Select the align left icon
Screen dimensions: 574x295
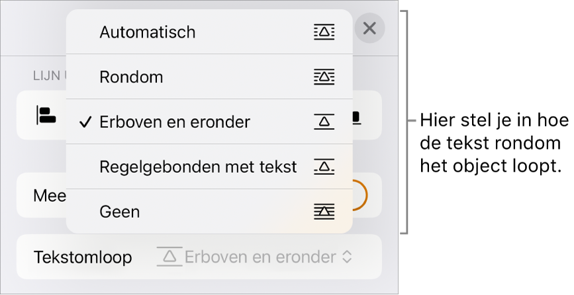pyautogui.click(x=46, y=116)
